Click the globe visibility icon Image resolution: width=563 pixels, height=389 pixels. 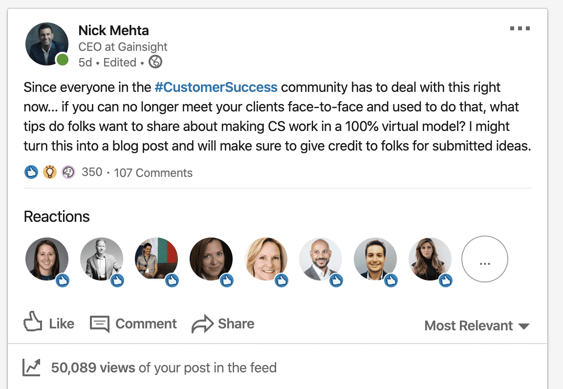coord(155,62)
